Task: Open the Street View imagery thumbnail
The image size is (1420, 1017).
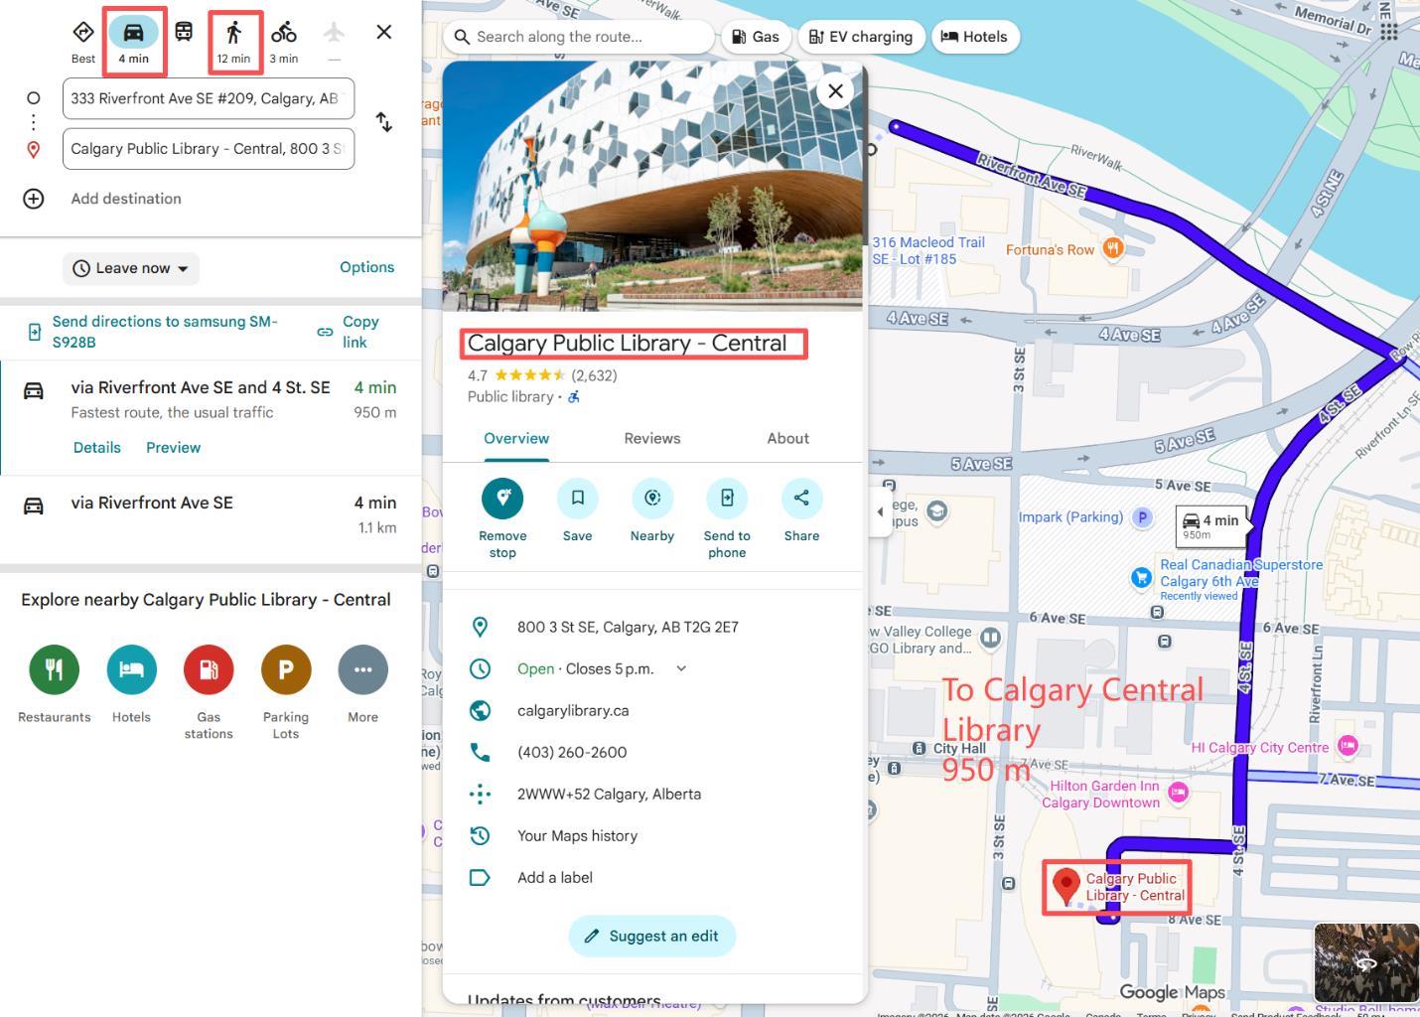Action: [x=1366, y=962]
